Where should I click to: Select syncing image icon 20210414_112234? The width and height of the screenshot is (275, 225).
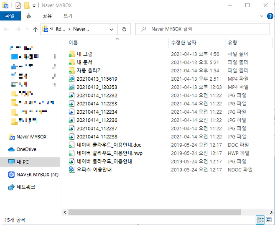(x=71, y=112)
